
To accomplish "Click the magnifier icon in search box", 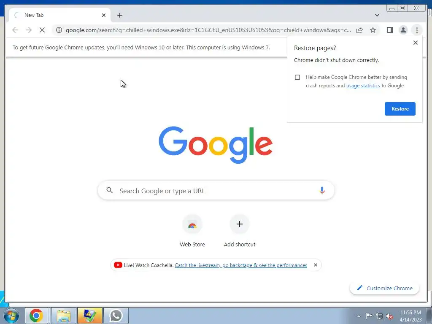I will 109,190.
